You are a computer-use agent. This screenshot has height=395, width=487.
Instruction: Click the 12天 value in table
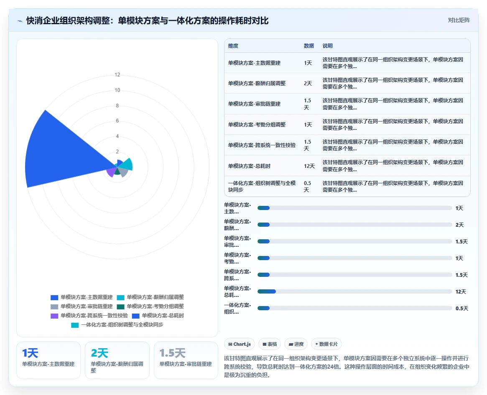309,166
